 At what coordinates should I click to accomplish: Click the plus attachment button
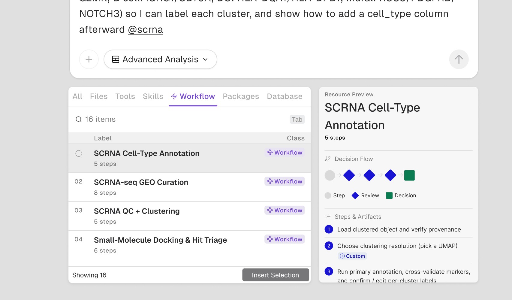[x=89, y=59]
